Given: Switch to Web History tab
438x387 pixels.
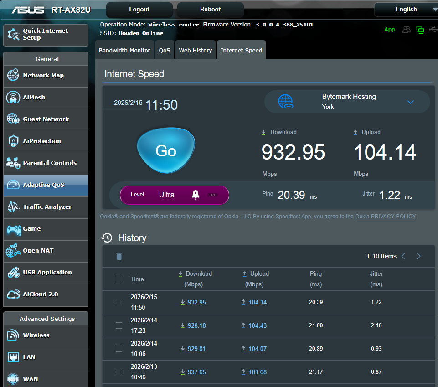Looking at the screenshot, I should [196, 50].
